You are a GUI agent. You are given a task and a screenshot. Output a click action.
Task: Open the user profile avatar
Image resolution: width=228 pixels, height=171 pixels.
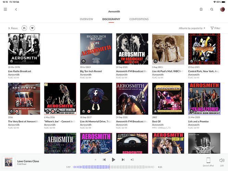pos(223,9)
